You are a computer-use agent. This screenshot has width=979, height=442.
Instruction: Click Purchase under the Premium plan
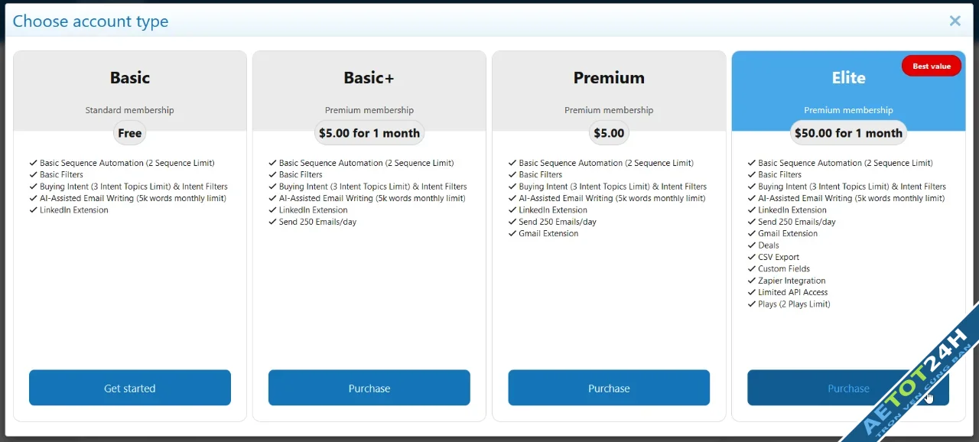[x=608, y=388]
